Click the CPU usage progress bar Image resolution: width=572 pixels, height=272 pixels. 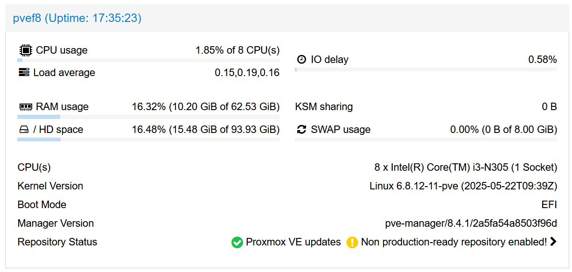[x=148, y=60]
